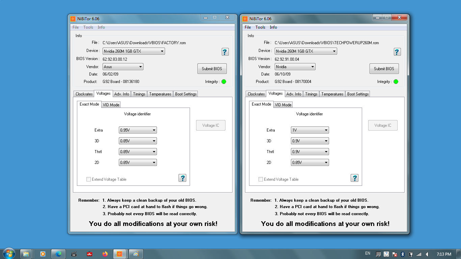Open the BE clapperboard app in taskbar
Image resolution: width=461 pixels, height=259 pixels.
coord(74,254)
